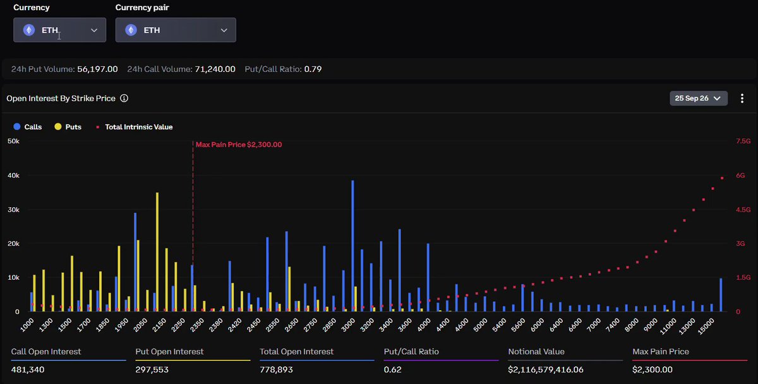Open the three-dot chart options menu
758x384 pixels.
[742, 99]
